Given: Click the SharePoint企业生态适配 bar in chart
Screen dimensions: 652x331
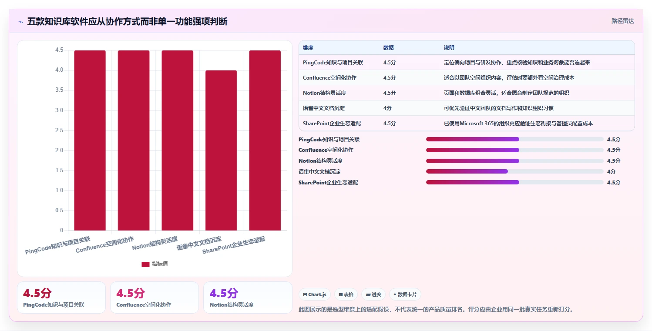Looking at the screenshot, I should tap(265, 140).
